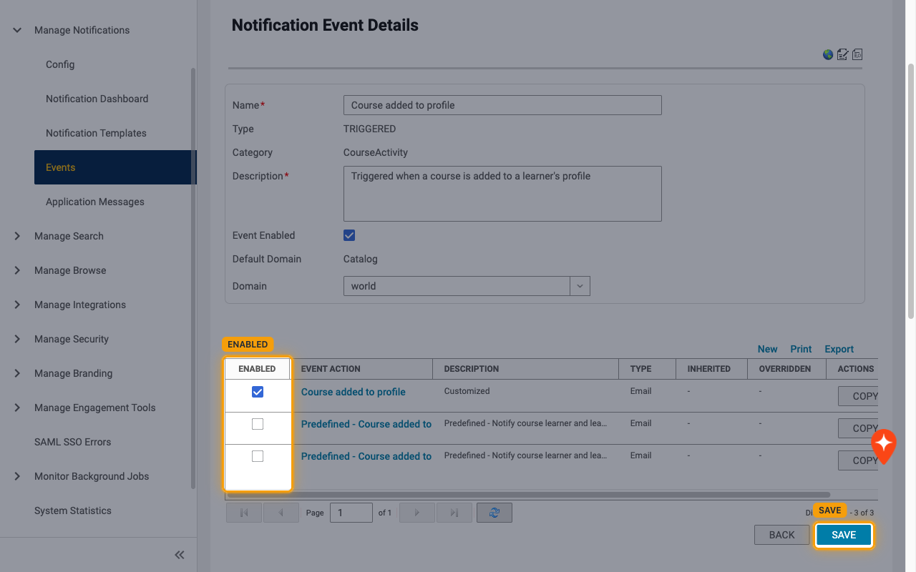Collapse the Manage Notifications section
The height and width of the screenshot is (572, 916).
tap(17, 30)
